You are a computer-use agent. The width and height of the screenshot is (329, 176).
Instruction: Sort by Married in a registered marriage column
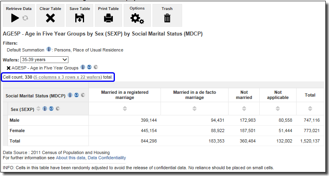tap(124, 109)
